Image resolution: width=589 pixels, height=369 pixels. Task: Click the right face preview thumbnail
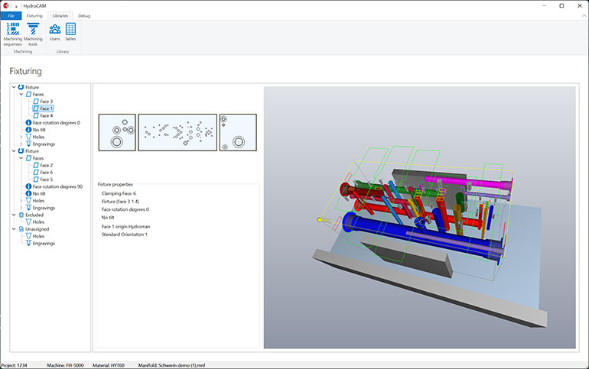click(238, 132)
